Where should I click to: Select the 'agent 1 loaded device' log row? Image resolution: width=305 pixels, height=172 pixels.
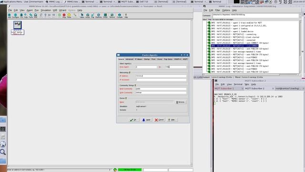[232, 32]
